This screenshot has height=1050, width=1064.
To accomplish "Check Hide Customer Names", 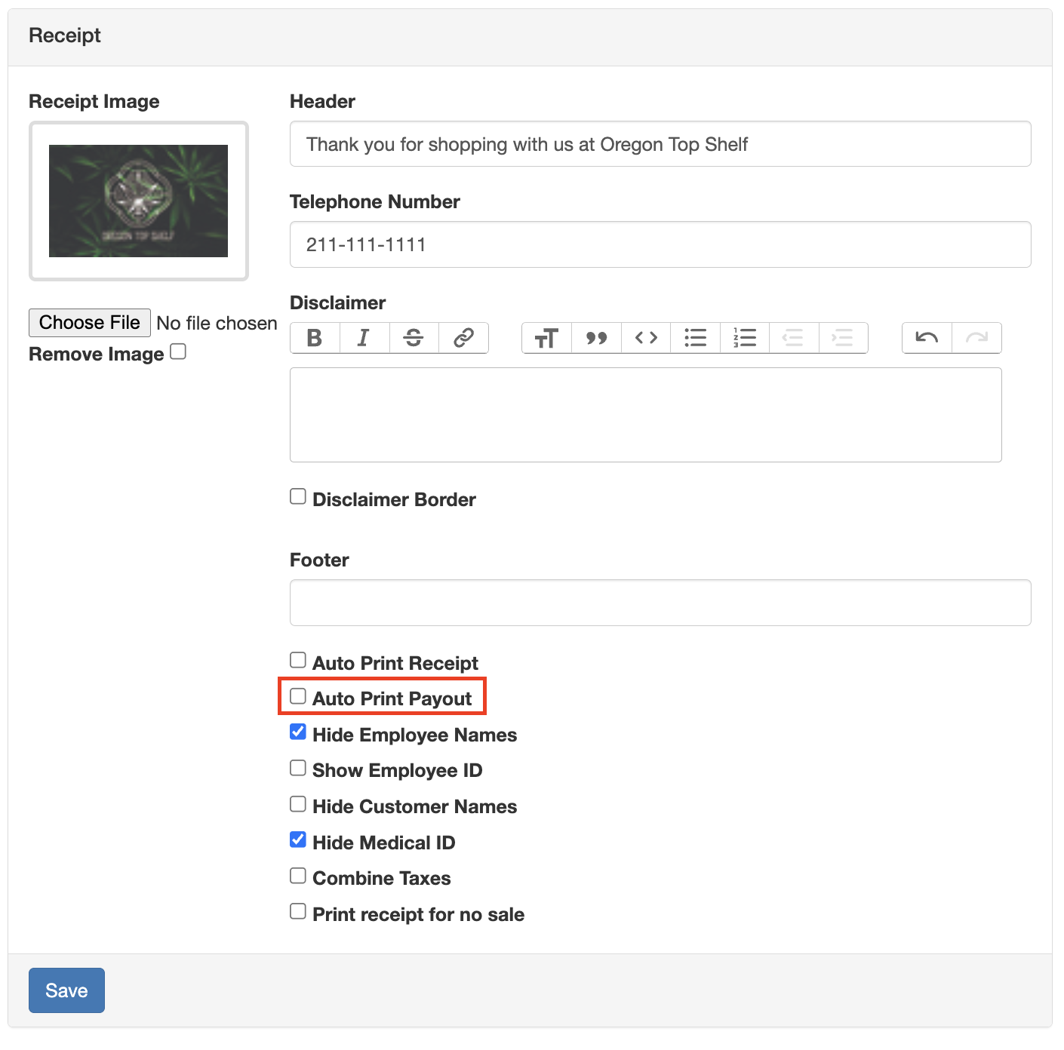I will coord(298,804).
